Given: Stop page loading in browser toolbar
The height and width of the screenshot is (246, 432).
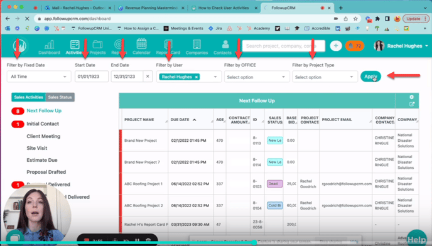Looking at the screenshot, I should coord(27,18).
